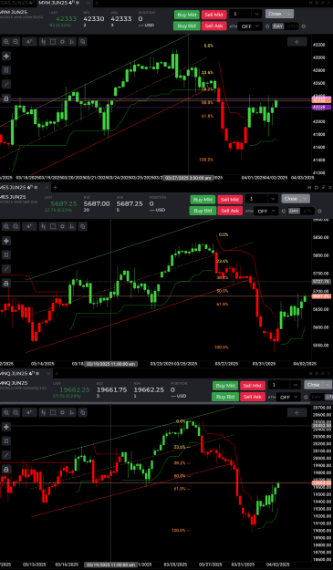Click the back arrow on MYM chart
The image size is (333, 570).
pos(297,42)
